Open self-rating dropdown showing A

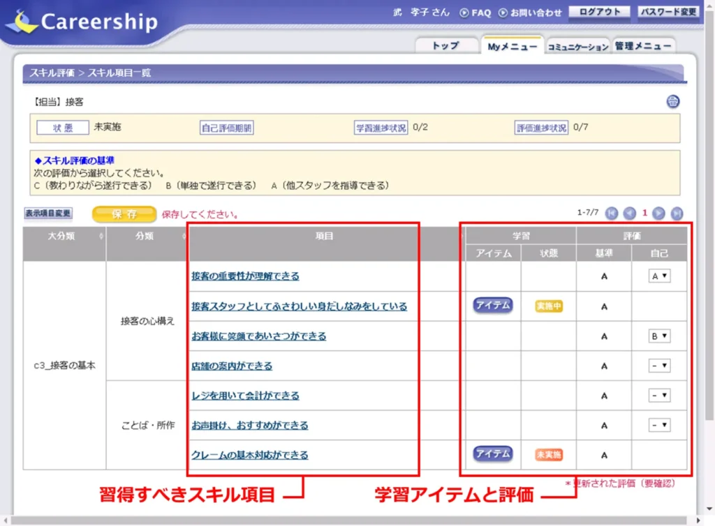click(659, 276)
